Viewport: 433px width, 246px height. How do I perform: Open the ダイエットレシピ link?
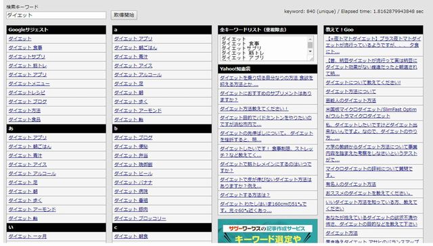[x=26, y=93]
